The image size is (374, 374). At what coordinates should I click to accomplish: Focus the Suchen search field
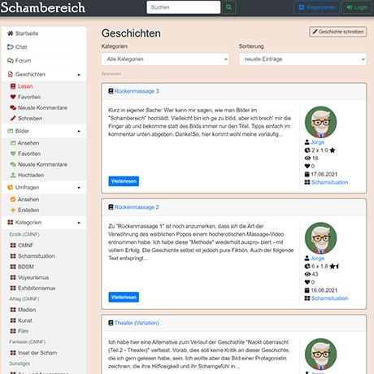[x=184, y=7]
